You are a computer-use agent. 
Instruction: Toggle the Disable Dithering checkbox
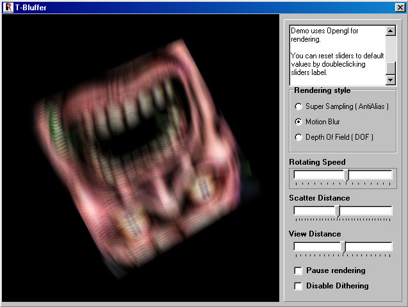[x=298, y=286]
